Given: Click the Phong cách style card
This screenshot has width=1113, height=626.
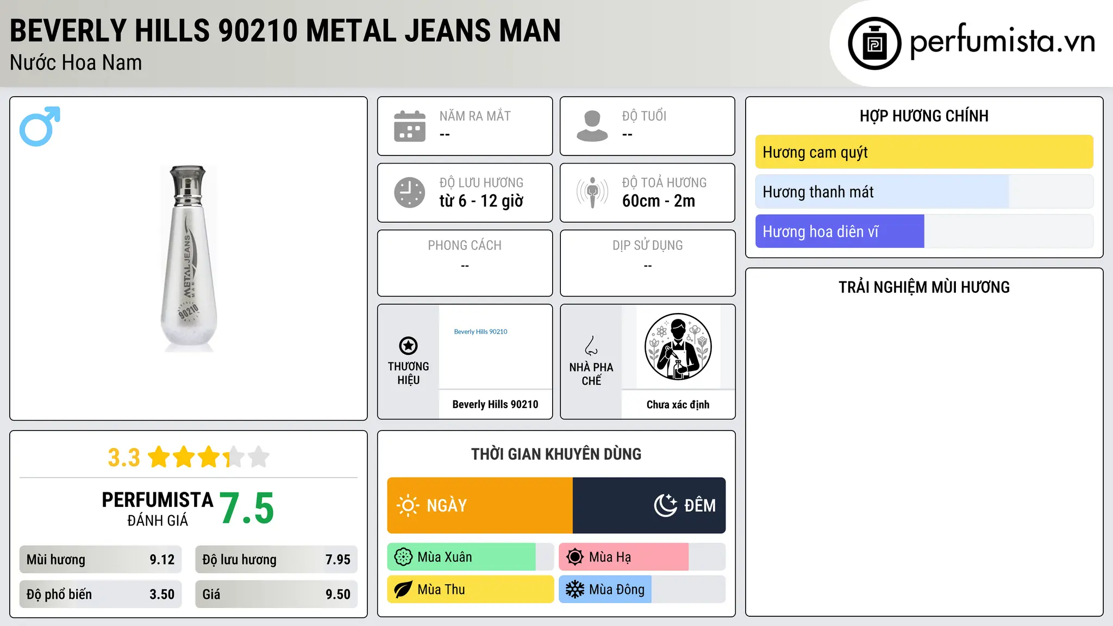Looking at the screenshot, I should click(x=465, y=263).
